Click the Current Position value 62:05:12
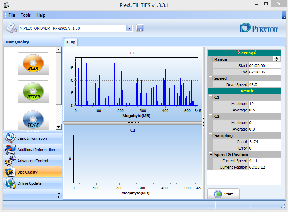 (265, 167)
